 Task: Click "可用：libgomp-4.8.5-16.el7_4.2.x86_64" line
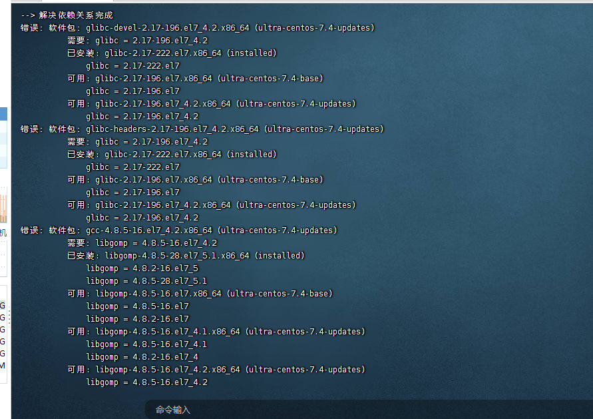pyautogui.click(x=216, y=370)
